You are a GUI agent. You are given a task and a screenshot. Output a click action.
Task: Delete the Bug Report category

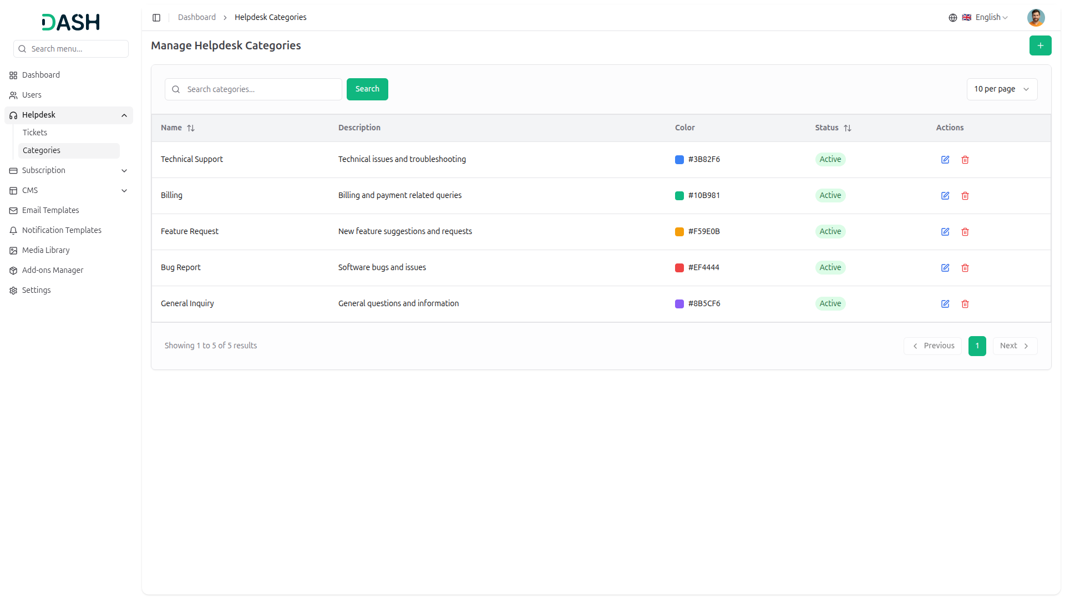point(965,268)
